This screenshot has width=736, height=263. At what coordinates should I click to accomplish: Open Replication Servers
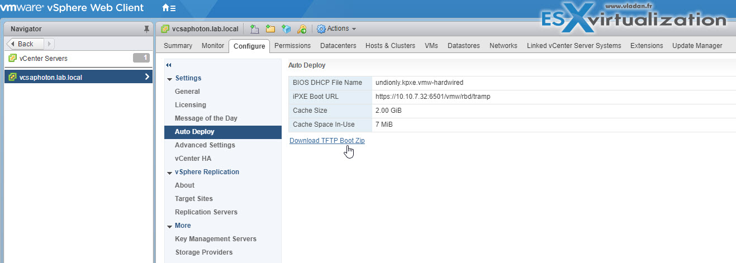coord(206,212)
